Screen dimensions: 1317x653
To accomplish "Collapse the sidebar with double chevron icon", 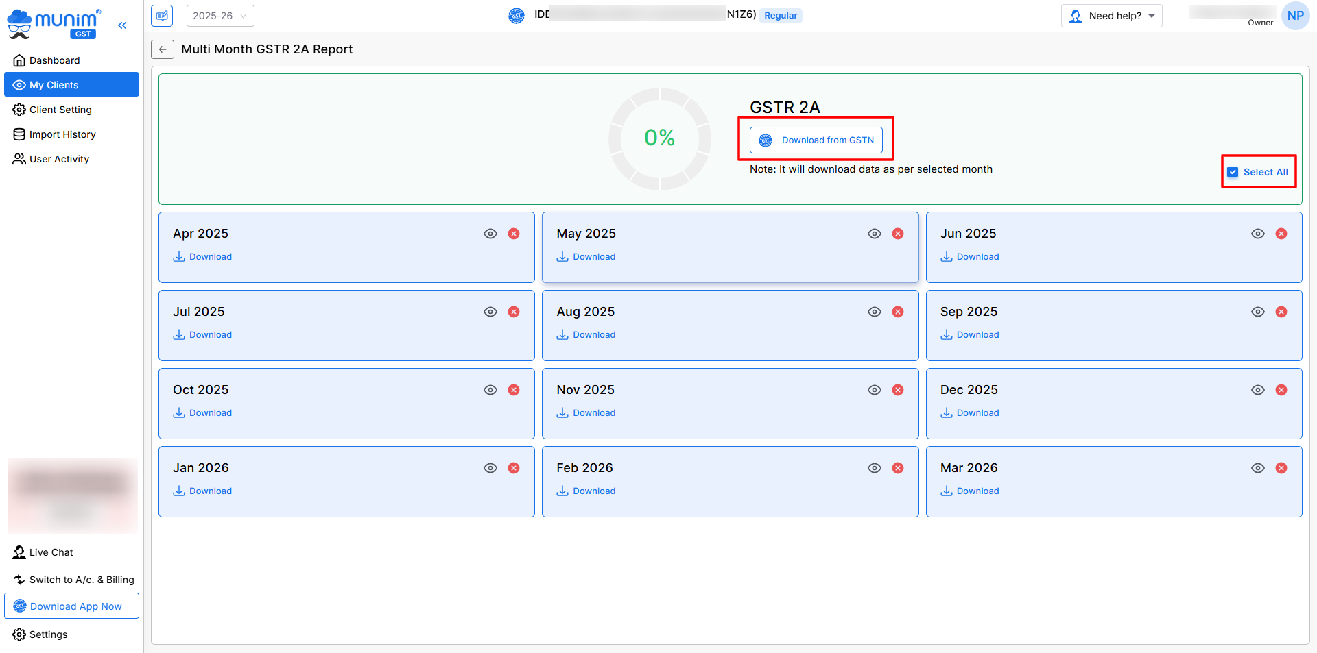I will click(x=122, y=25).
